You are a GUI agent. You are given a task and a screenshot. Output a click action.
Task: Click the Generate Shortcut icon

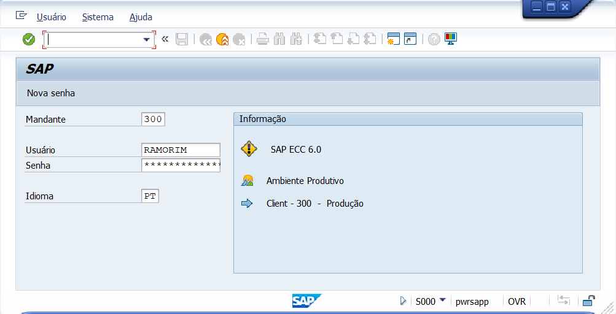point(410,39)
